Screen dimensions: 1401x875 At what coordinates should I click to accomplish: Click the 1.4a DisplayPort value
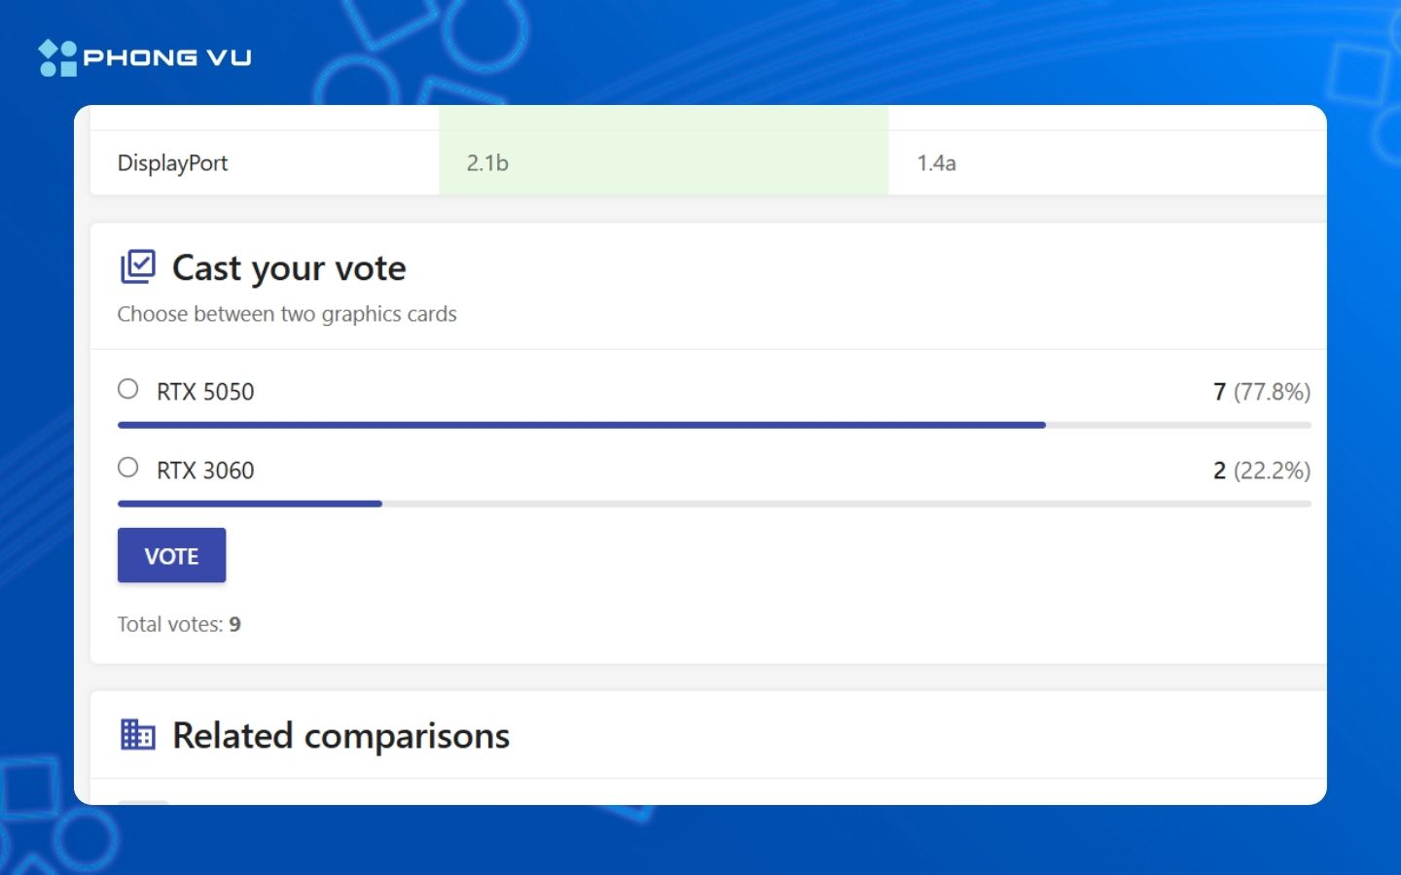click(x=936, y=163)
